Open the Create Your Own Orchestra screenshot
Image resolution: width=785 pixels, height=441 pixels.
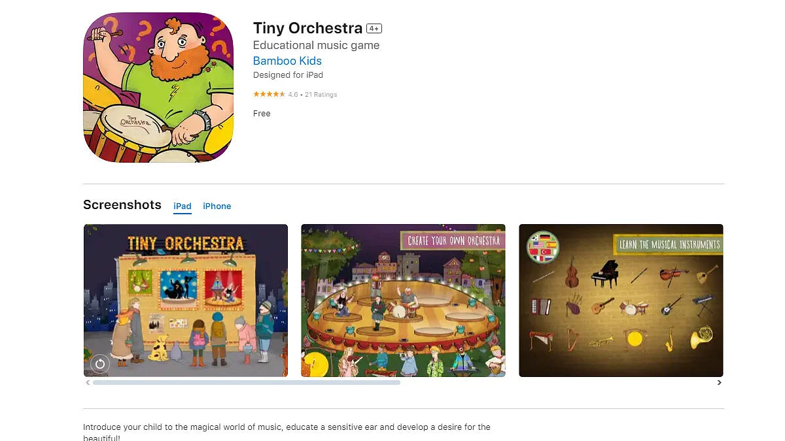tap(403, 301)
